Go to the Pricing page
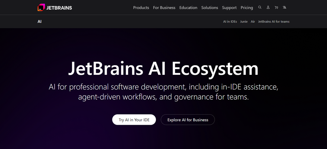The height and width of the screenshot is (149, 327). pos(247,8)
